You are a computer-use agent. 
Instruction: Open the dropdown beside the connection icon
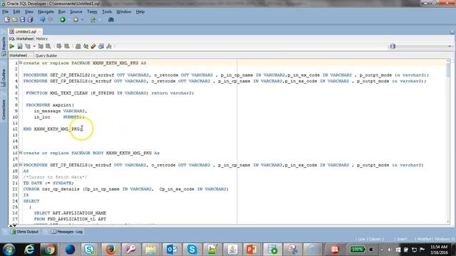point(100,20)
